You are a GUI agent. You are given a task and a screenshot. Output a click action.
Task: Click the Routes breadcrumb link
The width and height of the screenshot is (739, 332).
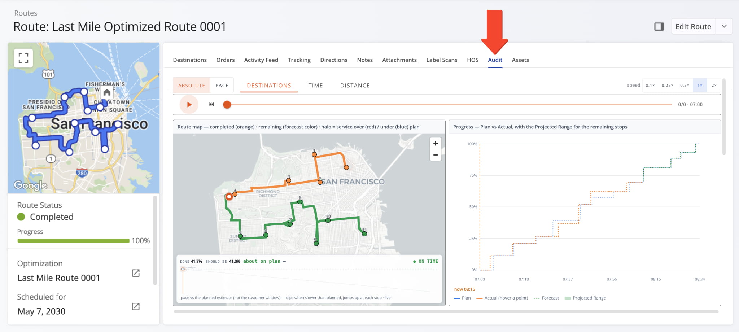click(x=26, y=13)
